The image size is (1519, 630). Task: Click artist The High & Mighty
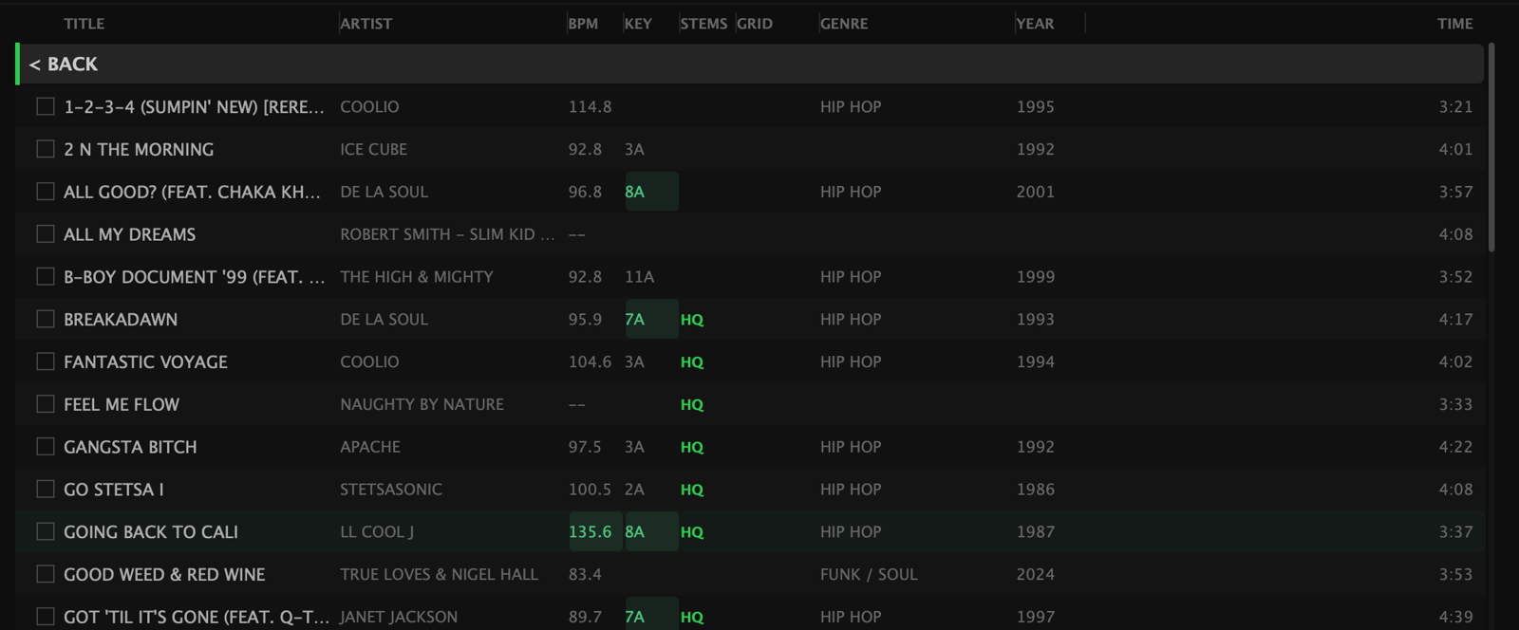pyautogui.click(x=417, y=277)
